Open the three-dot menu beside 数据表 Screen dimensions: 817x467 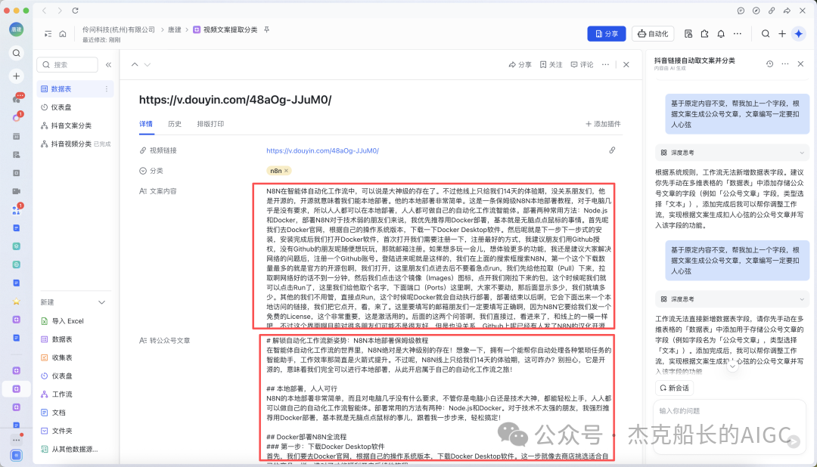pos(107,89)
